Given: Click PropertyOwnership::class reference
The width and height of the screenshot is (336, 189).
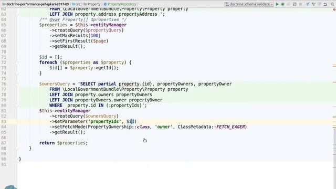Looking at the screenshot, I should (119, 127).
